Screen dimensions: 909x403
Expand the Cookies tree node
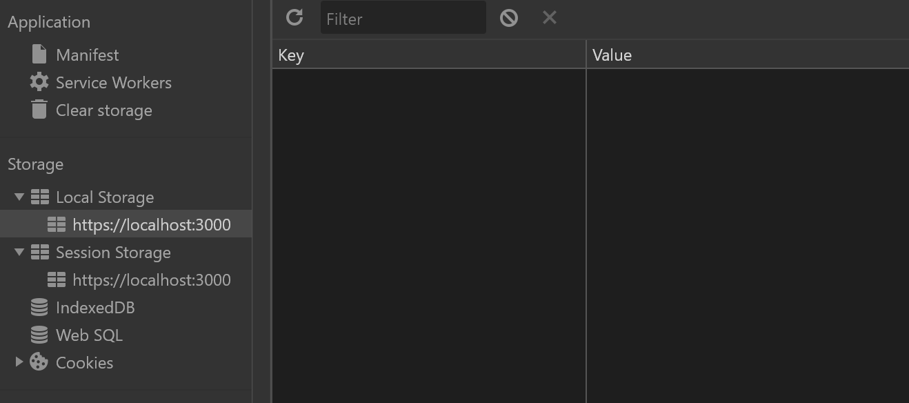[19, 362]
